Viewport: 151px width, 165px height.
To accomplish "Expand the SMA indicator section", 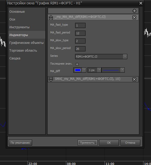I will click(x=51, y=79).
